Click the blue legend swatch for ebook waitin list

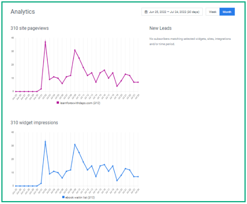point(64,197)
